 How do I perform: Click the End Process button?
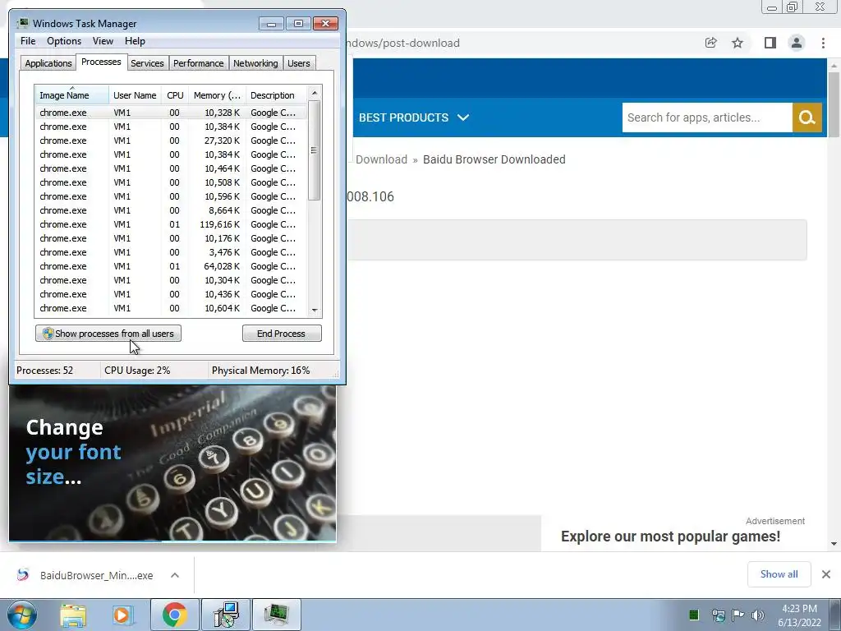pos(282,334)
